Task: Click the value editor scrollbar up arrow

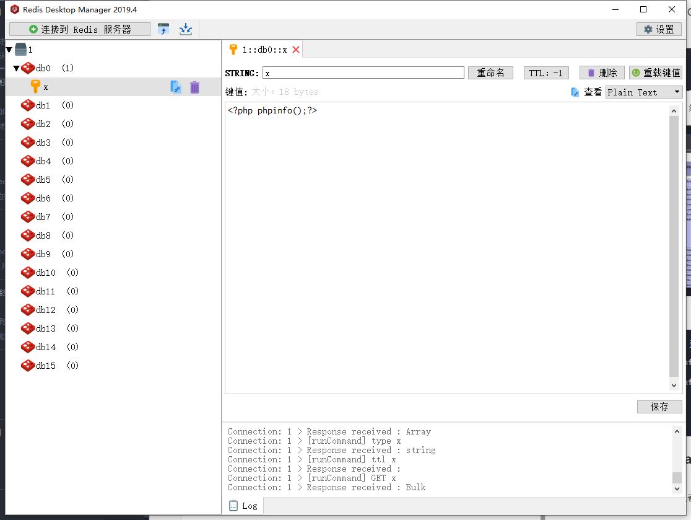Action: click(674, 111)
